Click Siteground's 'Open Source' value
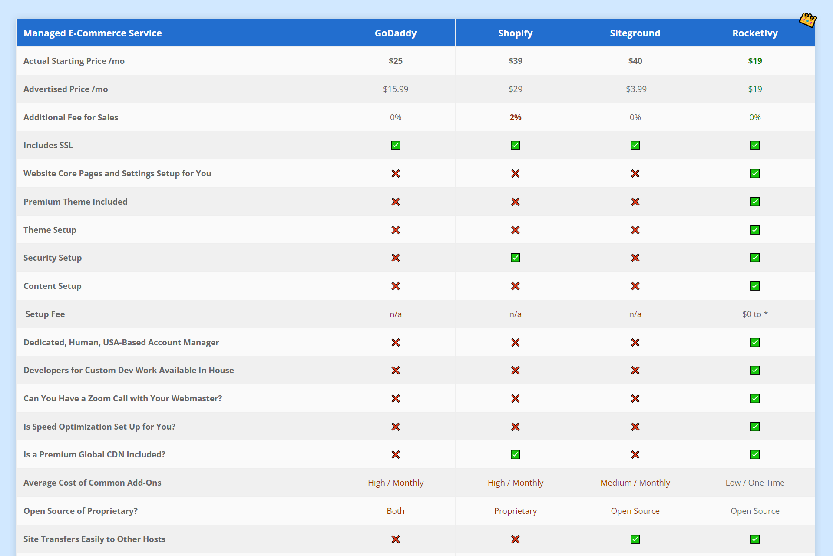 tap(635, 511)
